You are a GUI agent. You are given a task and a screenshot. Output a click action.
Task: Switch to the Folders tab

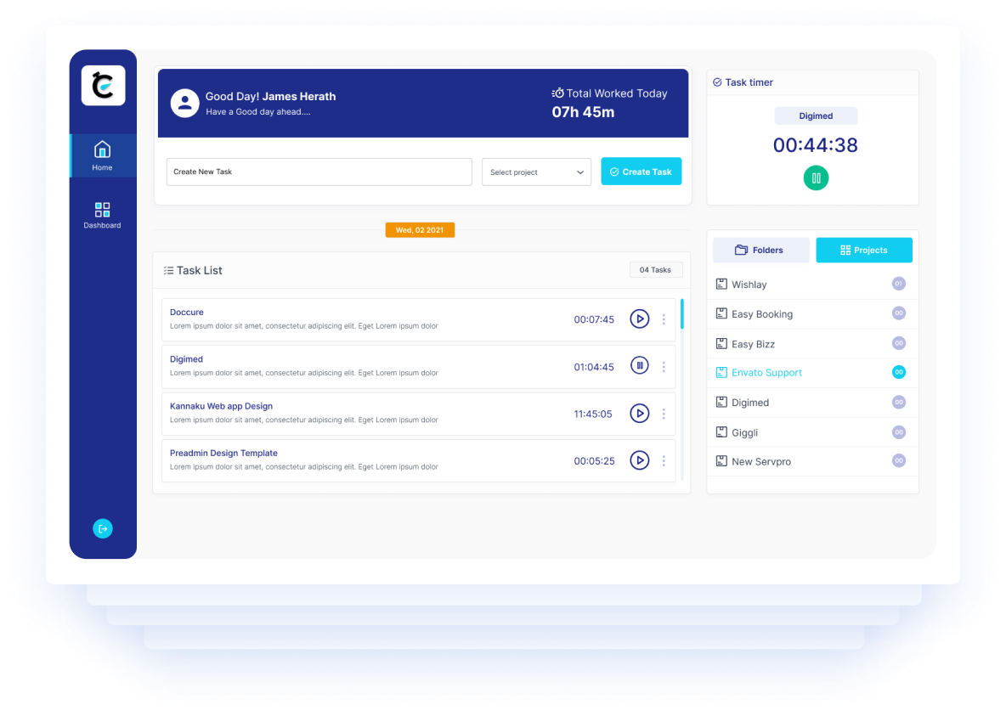pos(760,250)
